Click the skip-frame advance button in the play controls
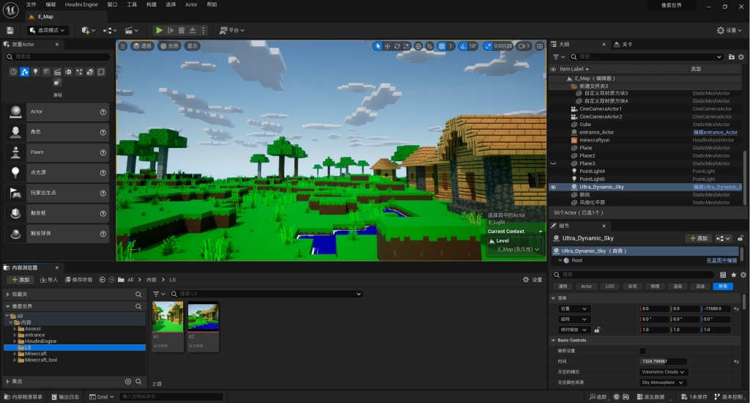The height and width of the screenshot is (403, 750). (170, 30)
